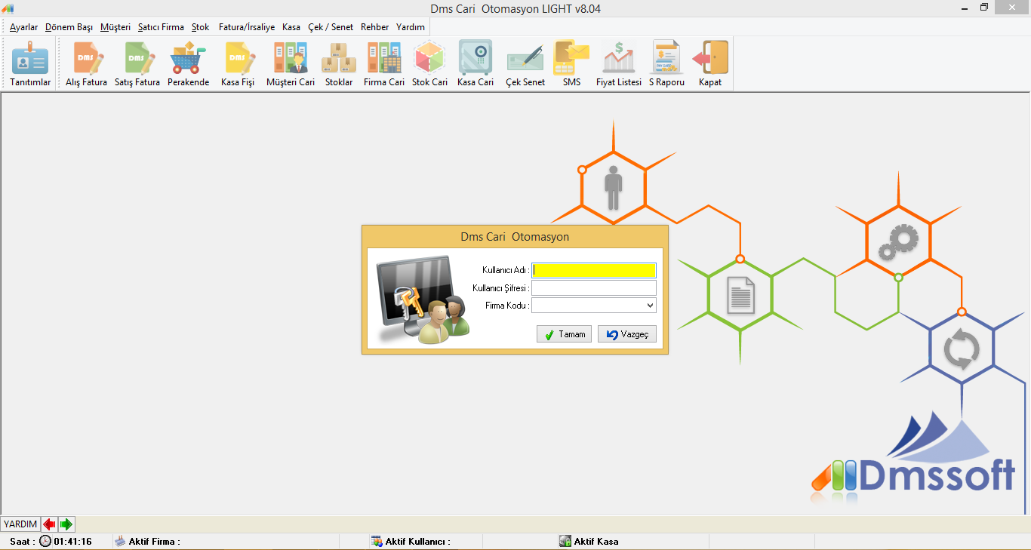Open the Stoklar boxes icon

[339, 63]
